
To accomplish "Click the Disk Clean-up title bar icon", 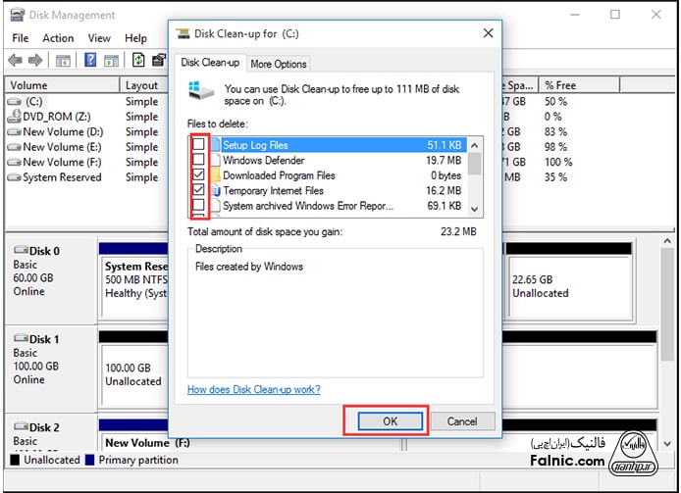I will [x=183, y=32].
